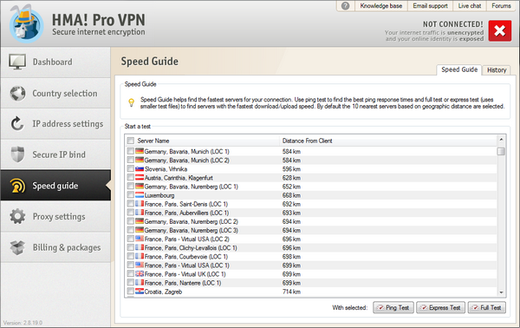Select the 668 km distance cell
This screenshot has height=328, width=520.
pos(291,195)
